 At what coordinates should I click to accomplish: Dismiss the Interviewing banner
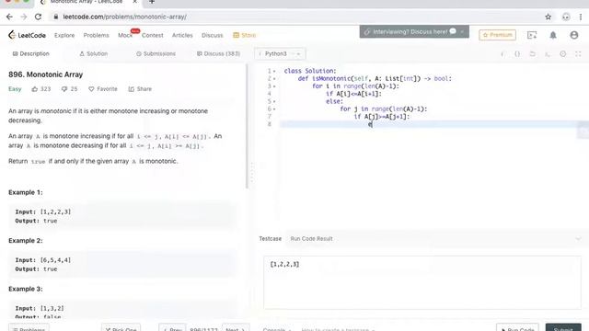click(x=462, y=32)
